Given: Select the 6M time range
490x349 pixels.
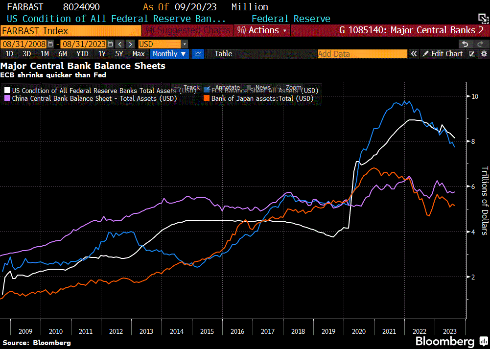Looking at the screenshot, I should coord(63,54).
